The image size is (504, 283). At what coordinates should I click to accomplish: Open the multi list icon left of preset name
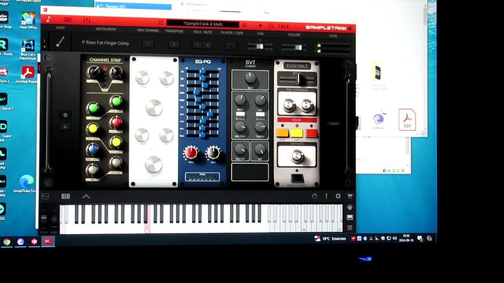(161, 23)
